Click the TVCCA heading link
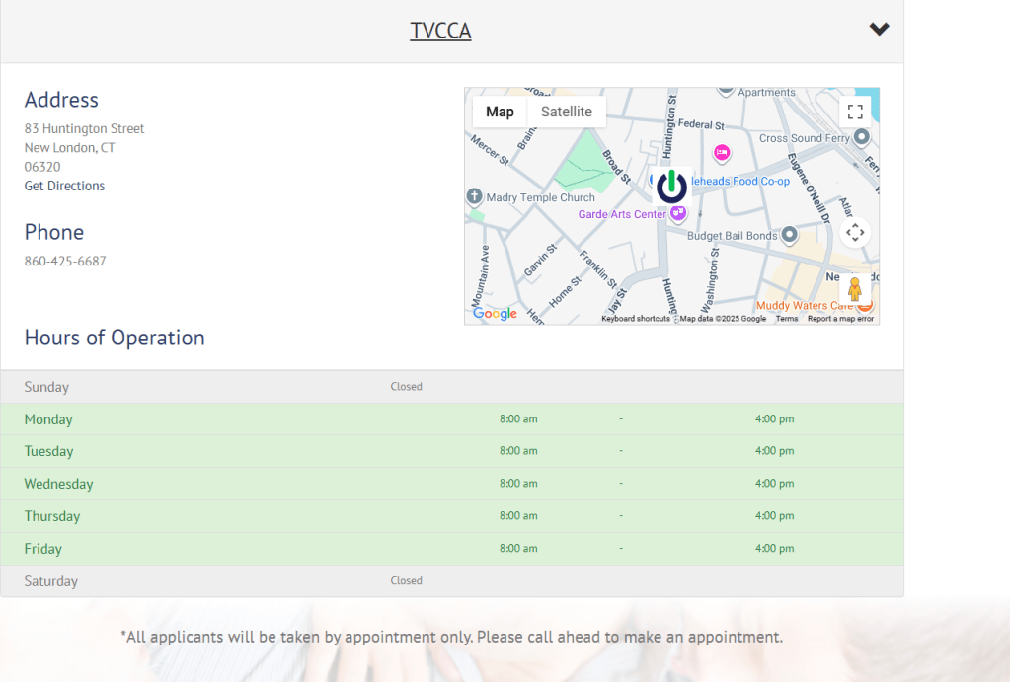This screenshot has width=1010, height=682. (x=440, y=31)
